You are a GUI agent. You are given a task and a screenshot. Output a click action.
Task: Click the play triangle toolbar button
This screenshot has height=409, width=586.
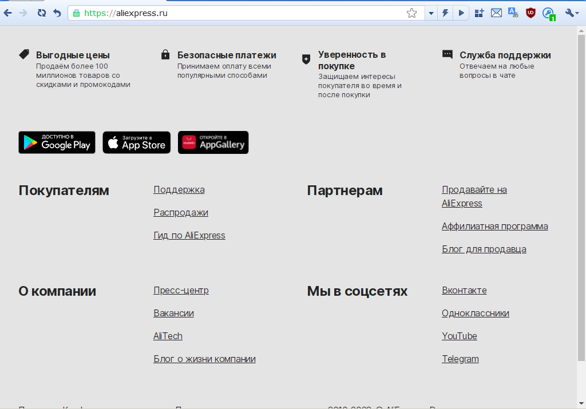[461, 13]
